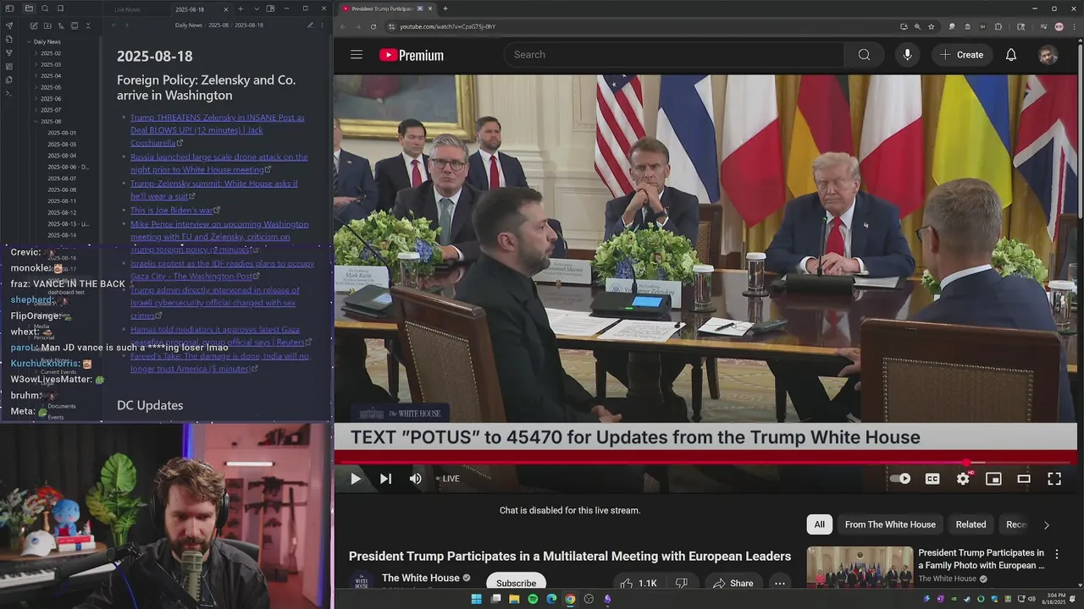
Task: Select the All filter chip
Action: [x=820, y=524]
